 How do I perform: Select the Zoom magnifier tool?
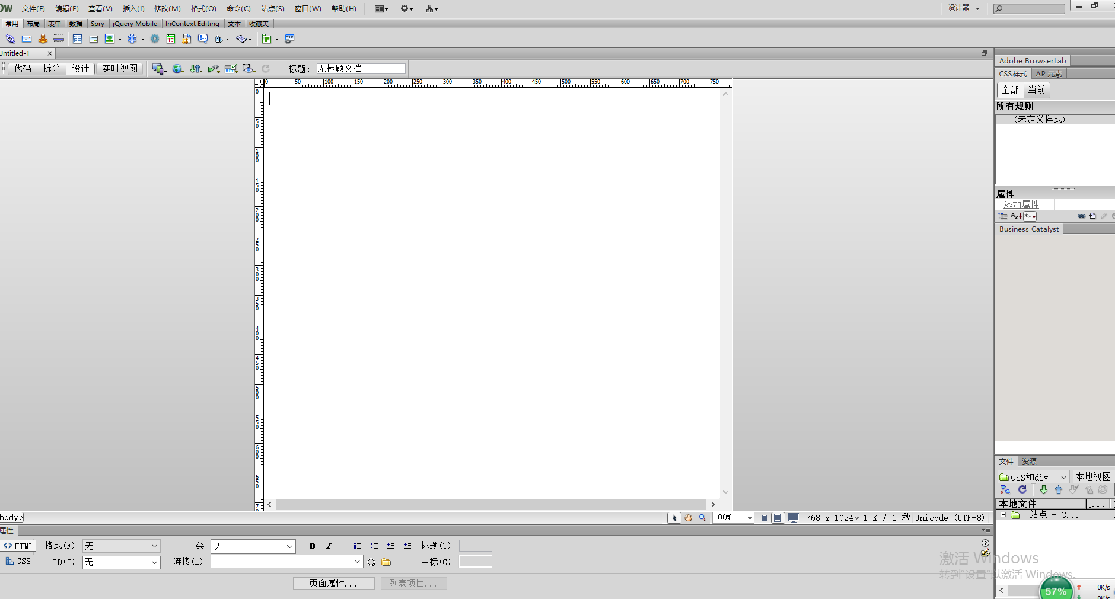click(702, 518)
